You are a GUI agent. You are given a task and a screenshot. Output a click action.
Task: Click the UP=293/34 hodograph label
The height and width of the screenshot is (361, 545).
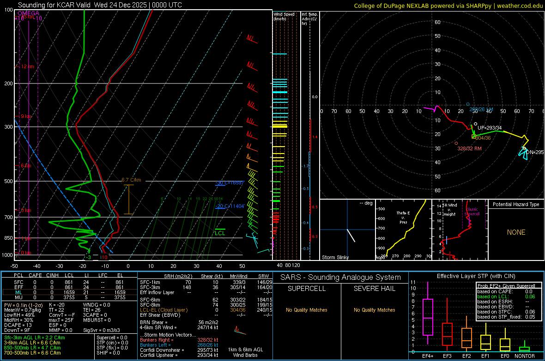point(490,128)
